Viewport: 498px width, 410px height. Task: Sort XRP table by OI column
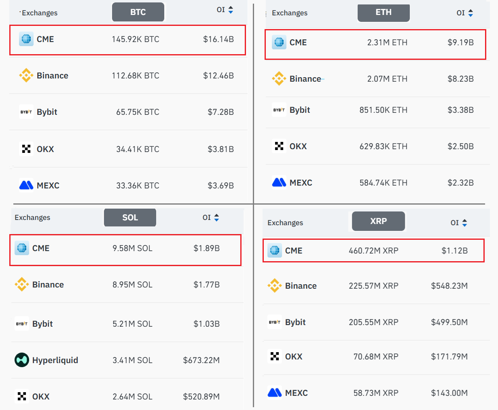point(464,223)
